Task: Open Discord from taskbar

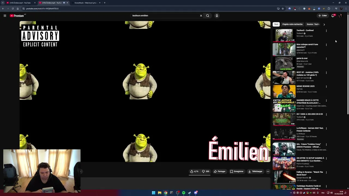Action: pyautogui.click(x=196, y=193)
